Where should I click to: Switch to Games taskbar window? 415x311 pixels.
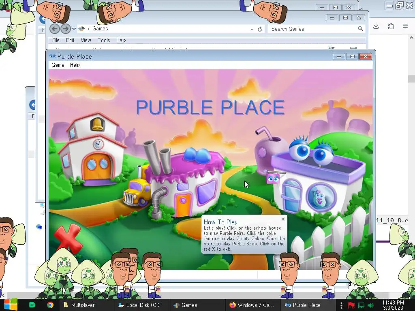[198, 305]
